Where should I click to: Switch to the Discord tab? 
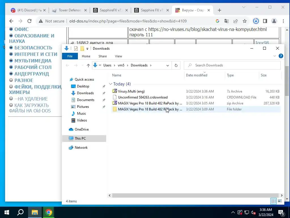pos(28,10)
